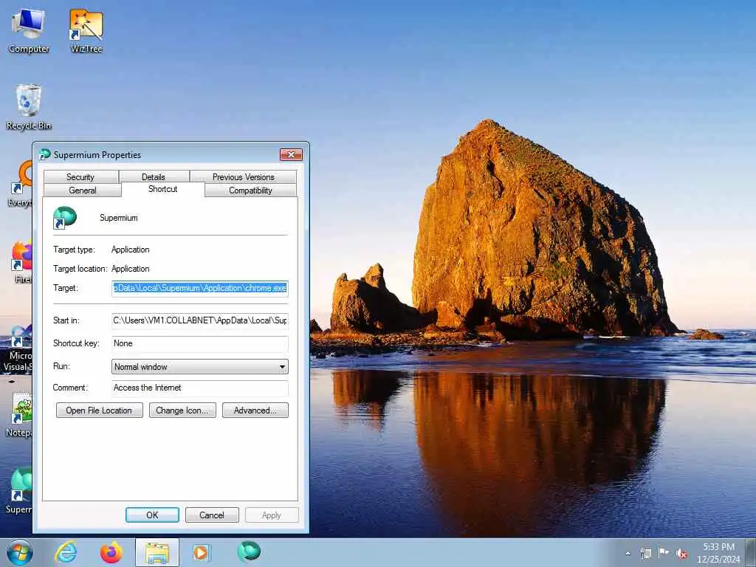This screenshot has height=567, width=756.
Task: Click the Comment field
Action: point(200,388)
